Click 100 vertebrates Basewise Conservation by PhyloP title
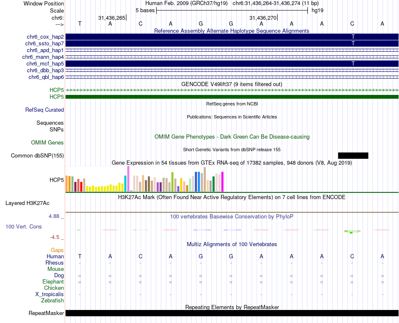The image size is (399, 323). pyautogui.click(x=232, y=217)
